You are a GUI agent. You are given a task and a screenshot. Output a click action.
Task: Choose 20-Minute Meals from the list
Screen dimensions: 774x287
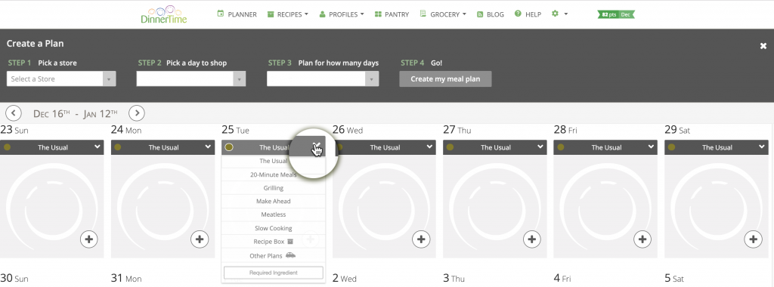pyautogui.click(x=274, y=174)
